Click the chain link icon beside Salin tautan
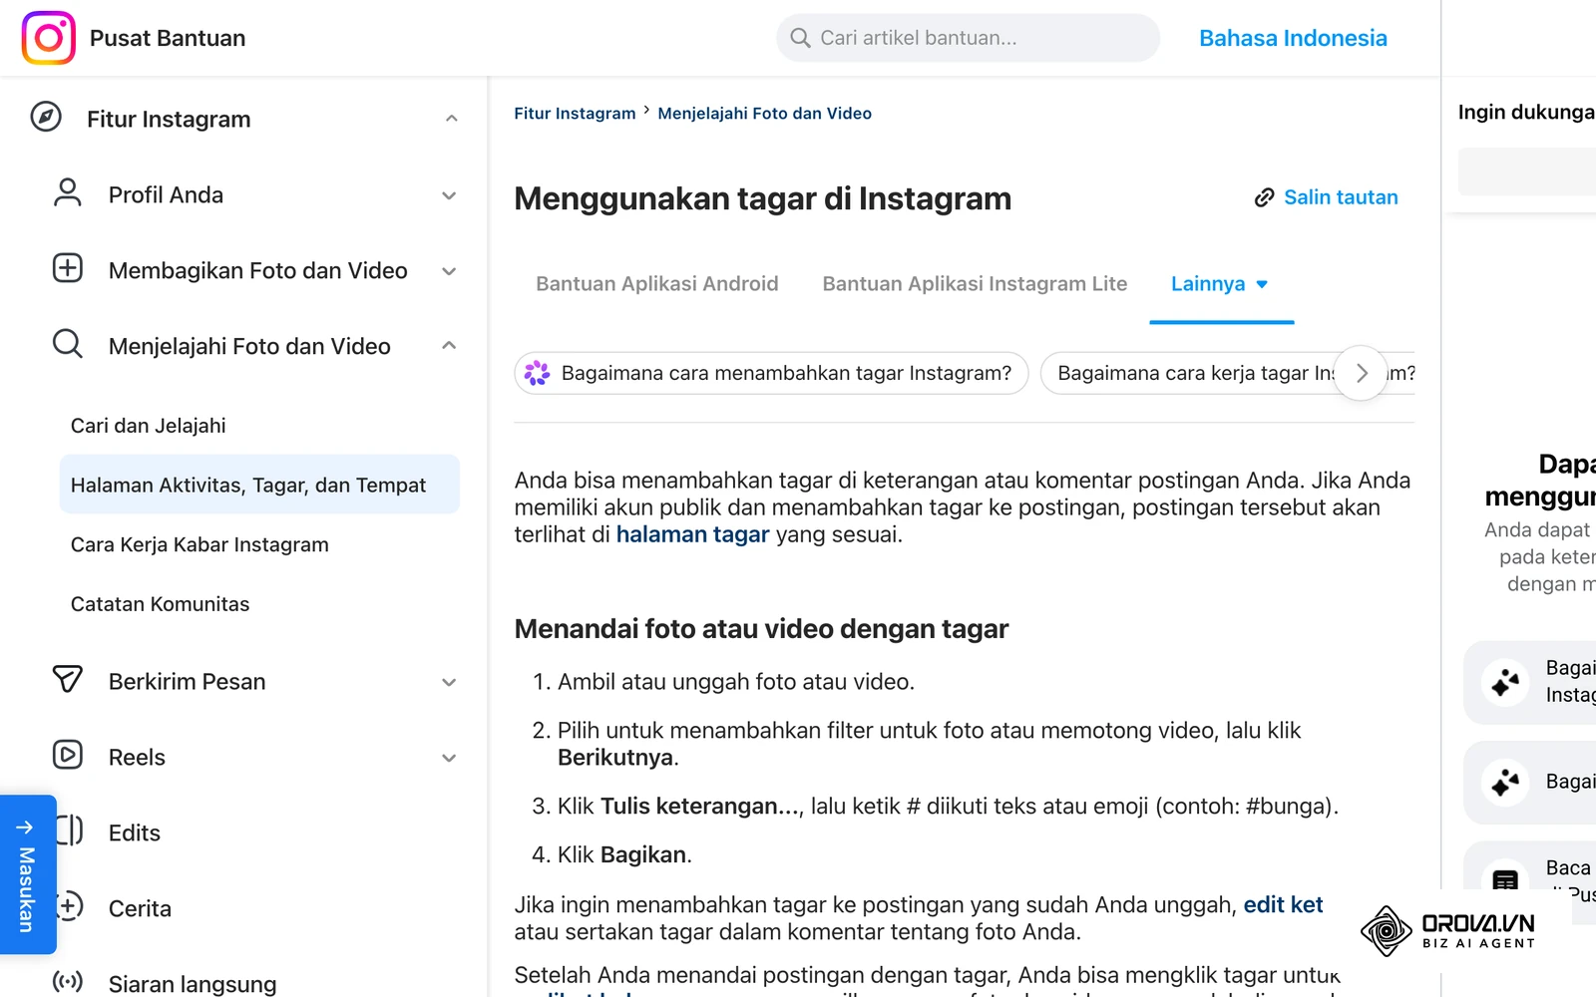Image resolution: width=1596 pixels, height=997 pixels. (1264, 197)
